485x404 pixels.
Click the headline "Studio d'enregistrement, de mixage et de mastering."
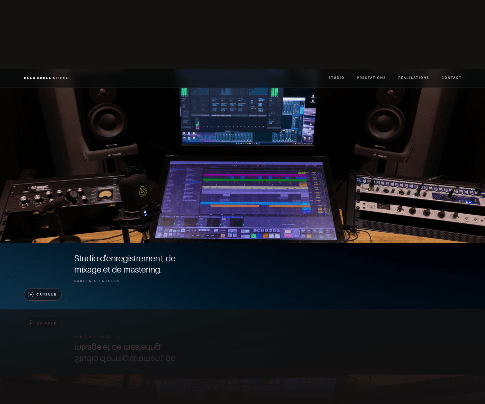125,264
